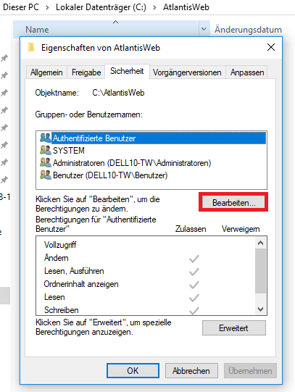Click the breadcrumb chevron after Lokaler Datenträger (C:)
Screen dimensions: 295x392
(x=154, y=7)
